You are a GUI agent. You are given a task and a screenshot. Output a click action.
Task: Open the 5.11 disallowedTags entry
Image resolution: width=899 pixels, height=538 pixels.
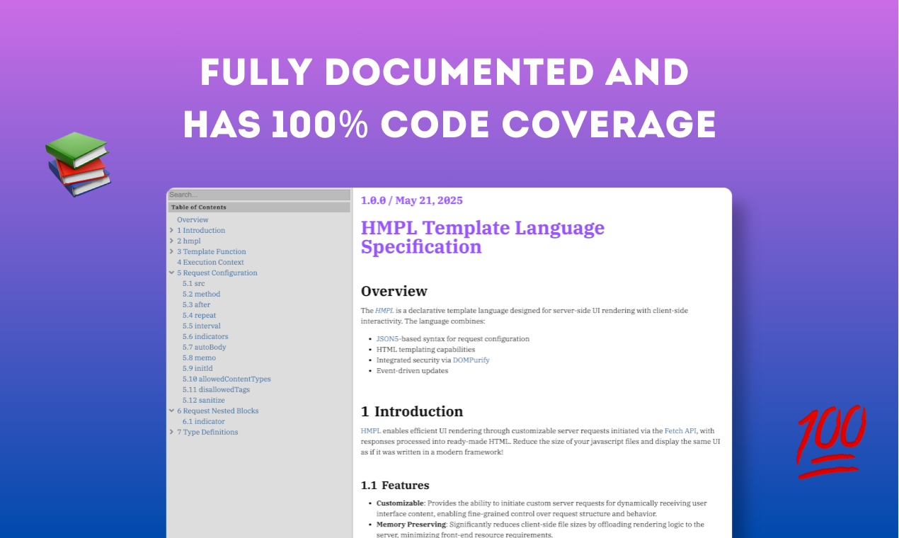[216, 390]
